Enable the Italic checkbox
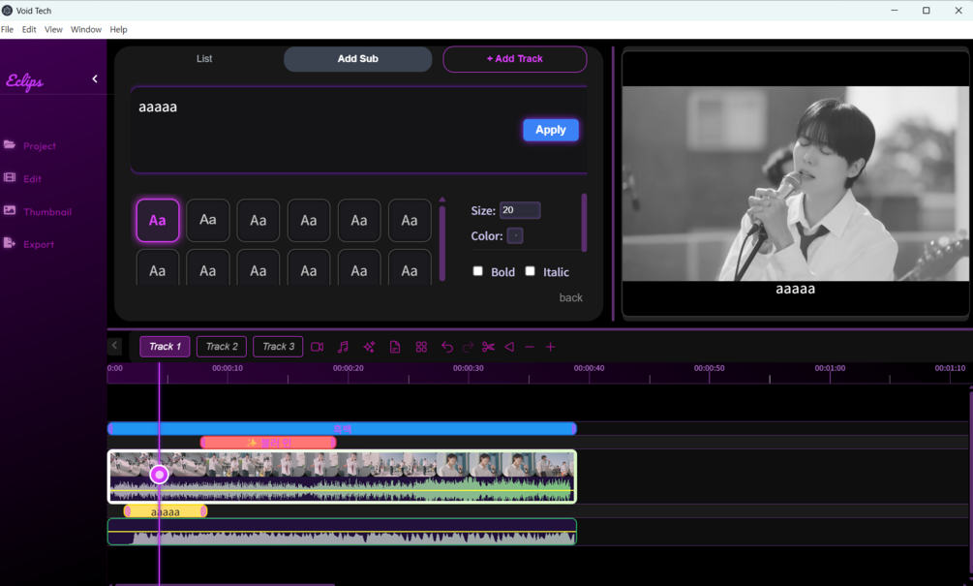The height and width of the screenshot is (586, 973). pos(530,271)
